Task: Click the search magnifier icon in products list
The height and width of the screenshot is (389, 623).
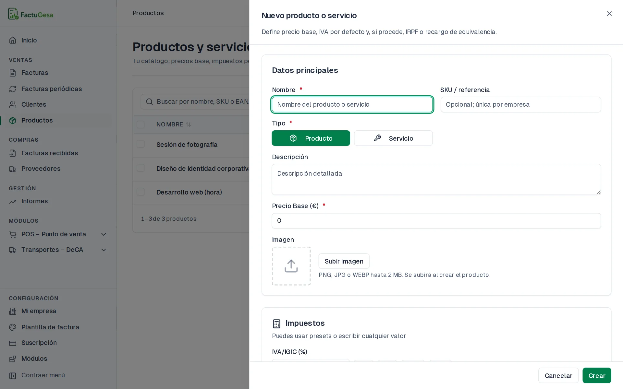Action: 149,102
